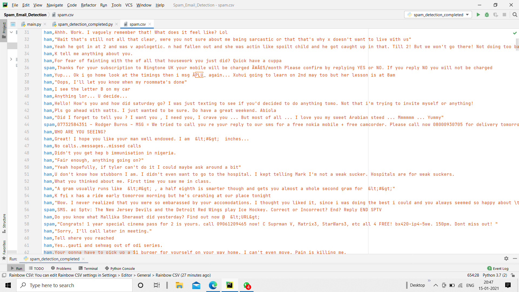Click the Windows search box
Viewport: 519px width, 292px height.
pyautogui.click(x=74, y=285)
